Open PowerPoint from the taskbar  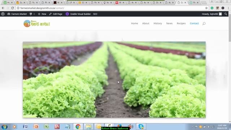pyautogui.click(x=36, y=127)
